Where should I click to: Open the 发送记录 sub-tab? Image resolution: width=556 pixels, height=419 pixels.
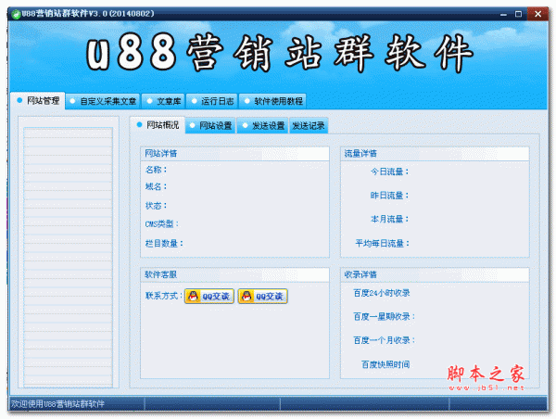tap(309, 125)
